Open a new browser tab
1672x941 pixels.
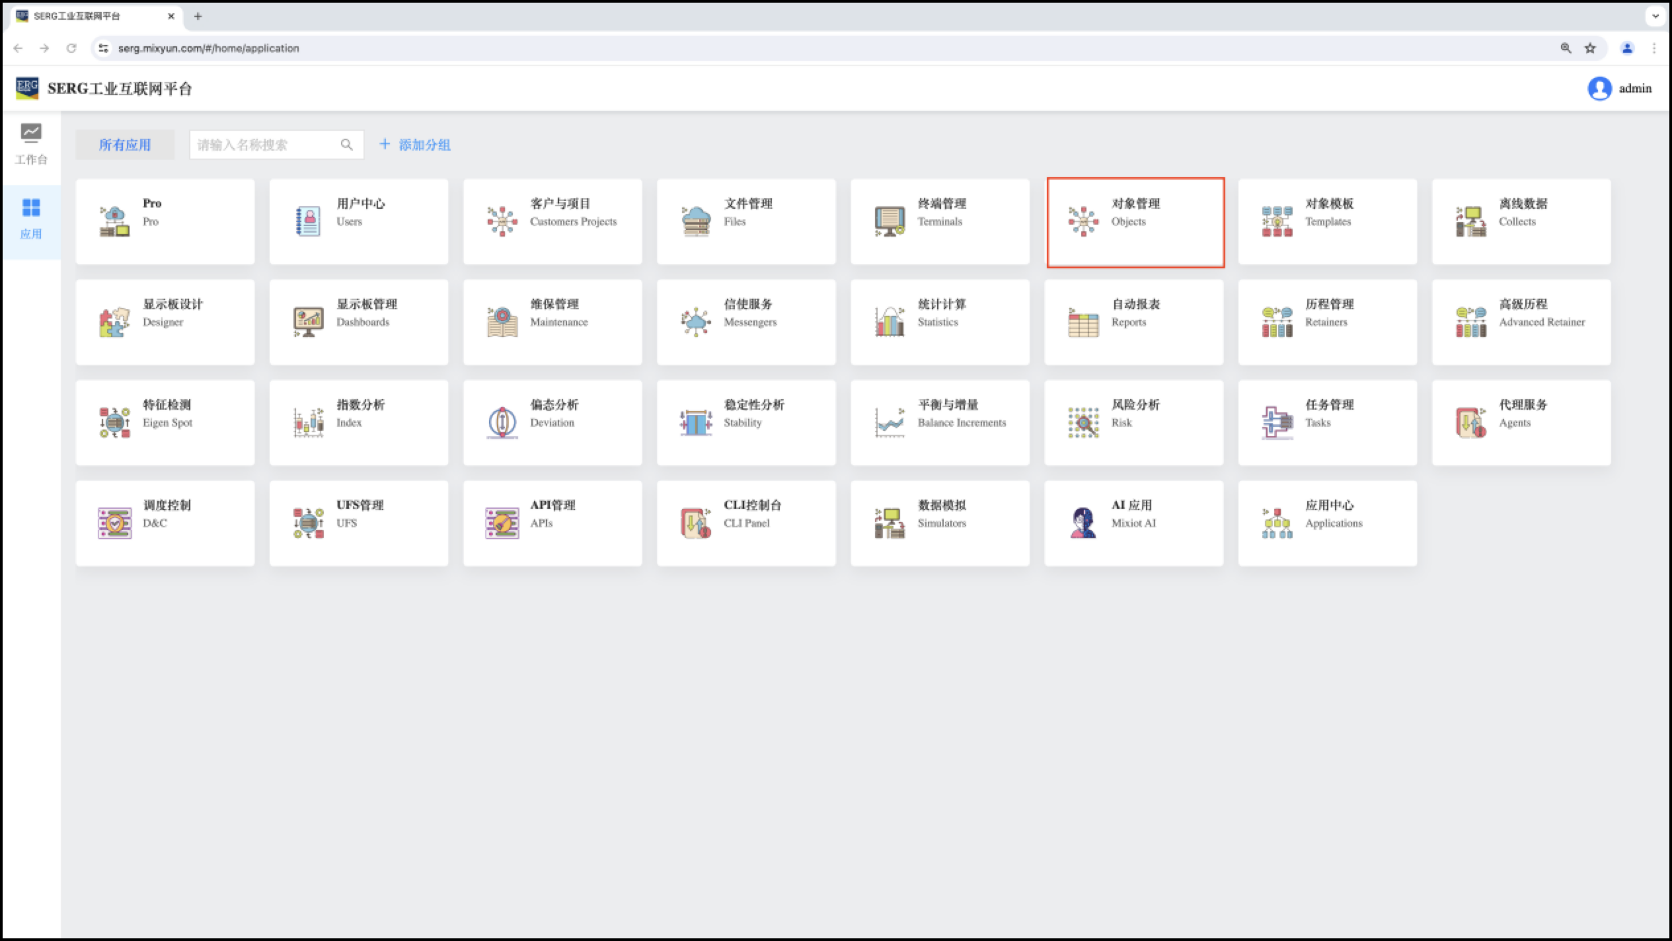[198, 17]
